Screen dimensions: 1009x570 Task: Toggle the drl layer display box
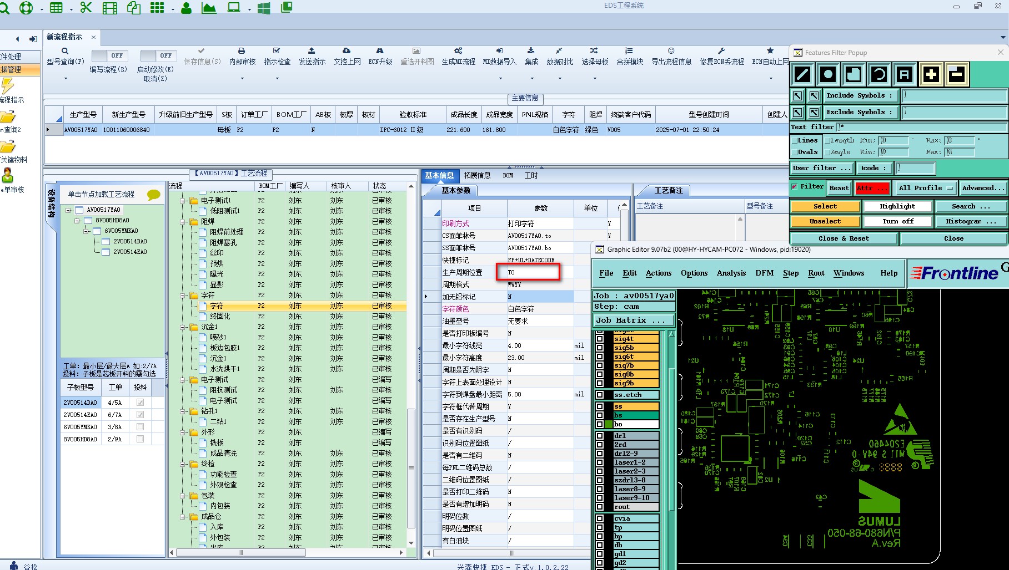pos(600,436)
